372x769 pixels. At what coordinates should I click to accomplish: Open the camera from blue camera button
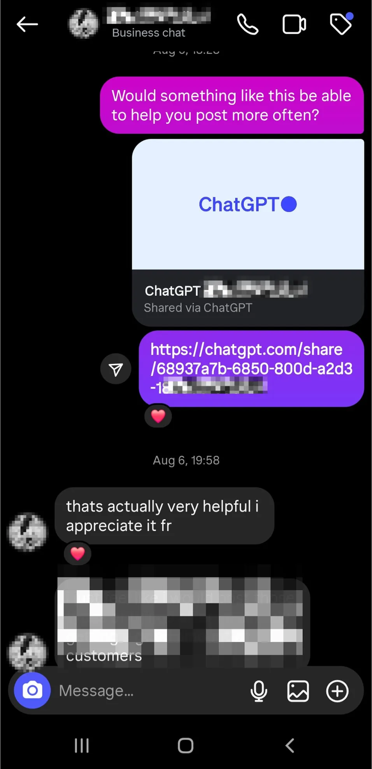[32, 690]
